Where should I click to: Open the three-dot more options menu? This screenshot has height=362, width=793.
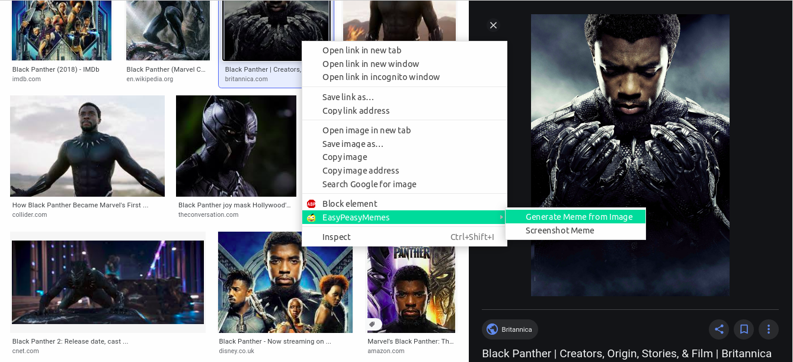coord(769,329)
